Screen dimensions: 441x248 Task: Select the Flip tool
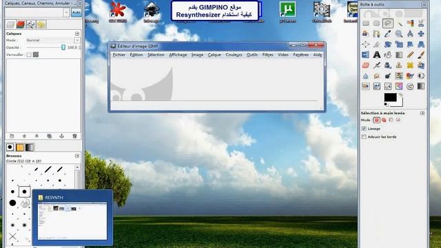coord(366,55)
